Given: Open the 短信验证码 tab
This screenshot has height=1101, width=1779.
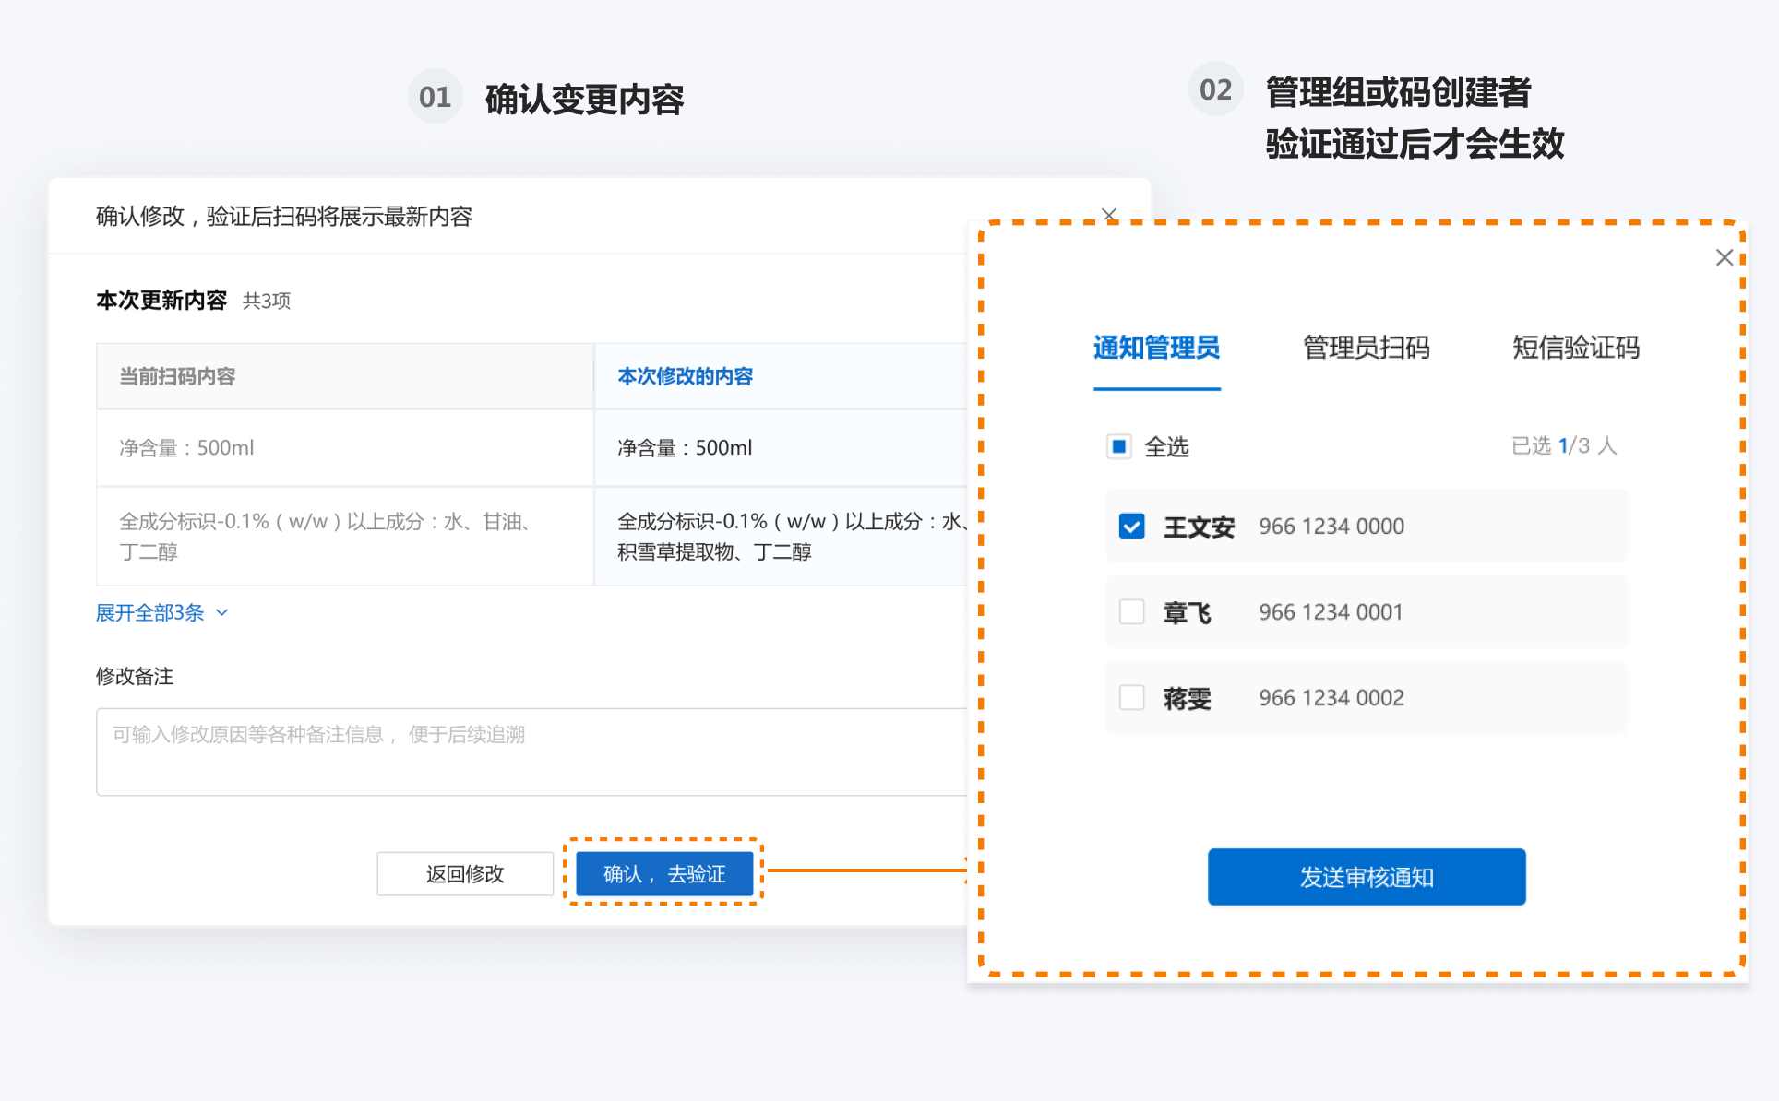Looking at the screenshot, I should [x=1575, y=348].
